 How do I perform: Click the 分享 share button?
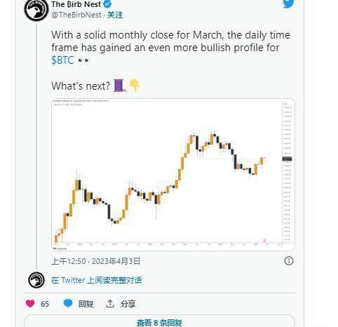tap(128, 304)
